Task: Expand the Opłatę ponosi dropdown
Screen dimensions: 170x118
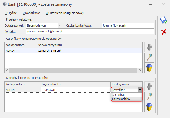Action: point(60,25)
